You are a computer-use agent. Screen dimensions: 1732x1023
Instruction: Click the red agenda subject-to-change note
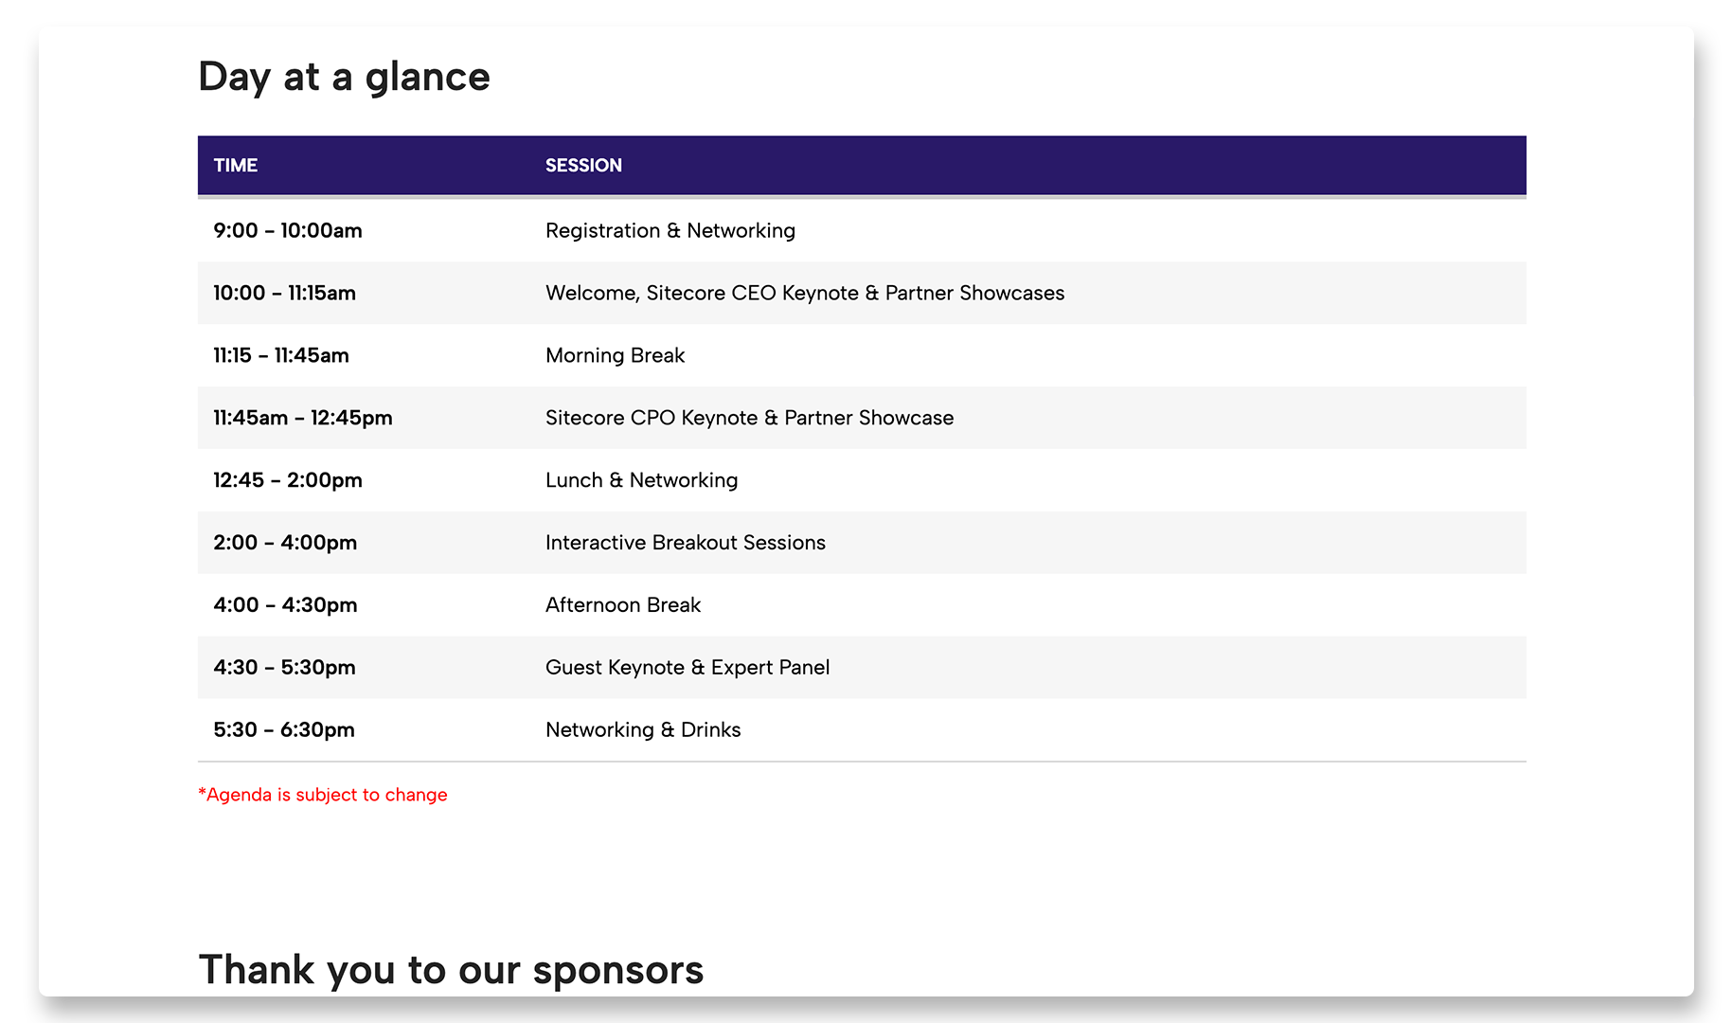click(322, 795)
